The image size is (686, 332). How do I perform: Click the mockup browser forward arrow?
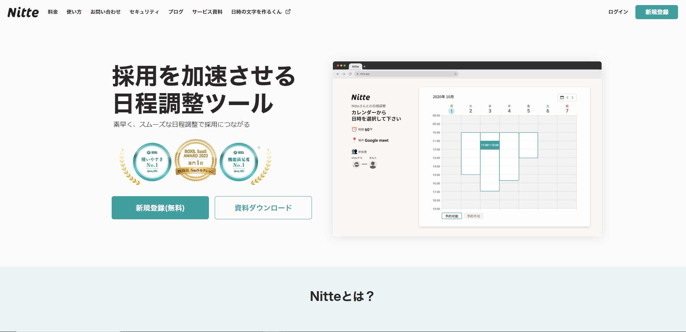click(344, 74)
